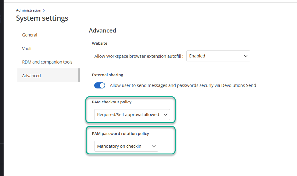
Task: Click the chevron arrow in the Enabled dropdown
Action: (x=245, y=56)
